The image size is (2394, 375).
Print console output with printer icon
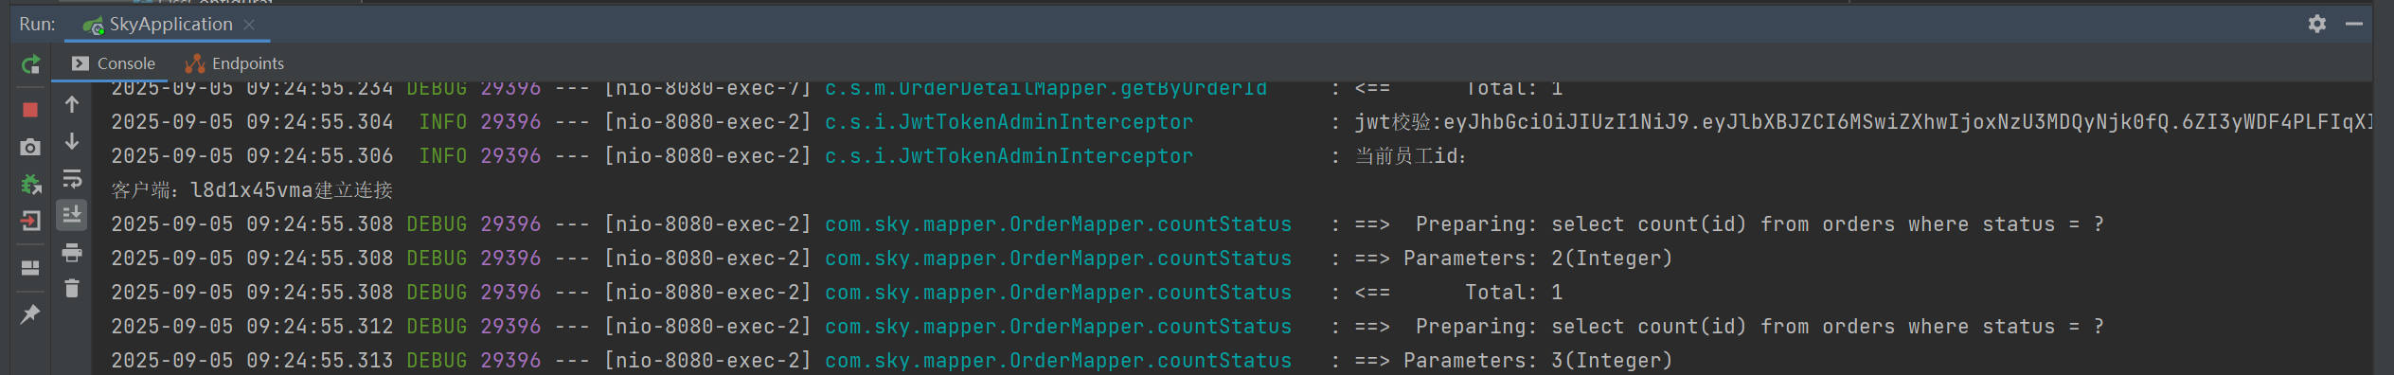point(72,253)
